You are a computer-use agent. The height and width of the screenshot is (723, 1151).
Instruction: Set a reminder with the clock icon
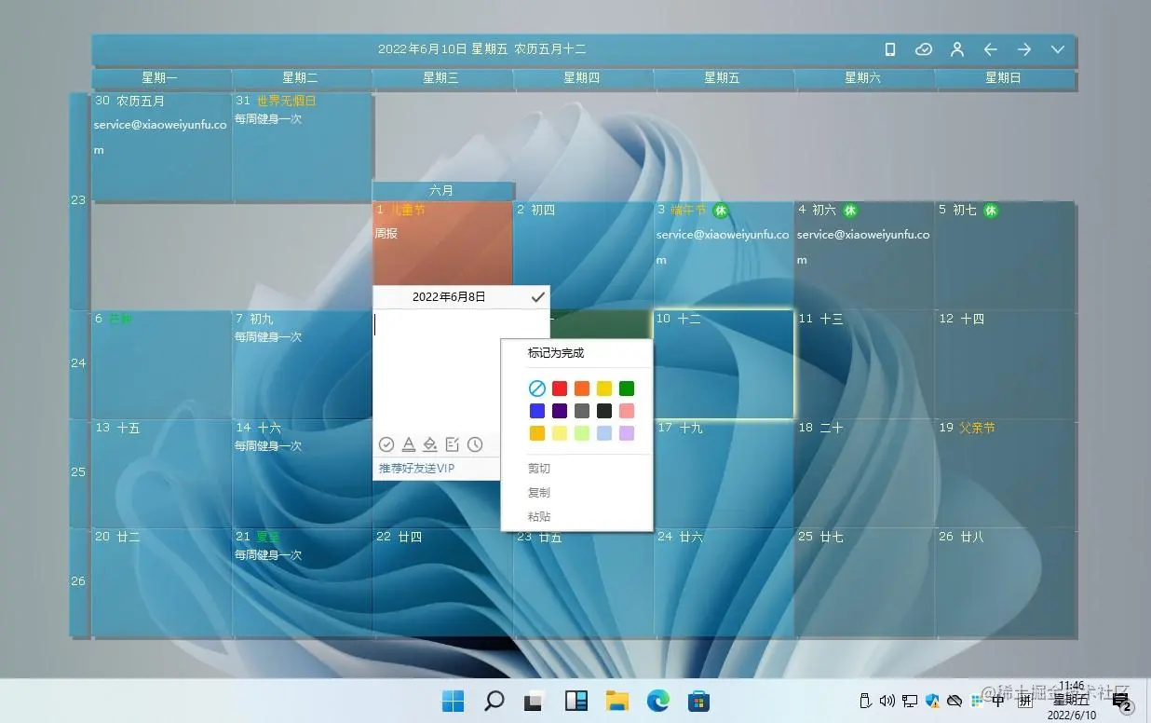(x=475, y=444)
